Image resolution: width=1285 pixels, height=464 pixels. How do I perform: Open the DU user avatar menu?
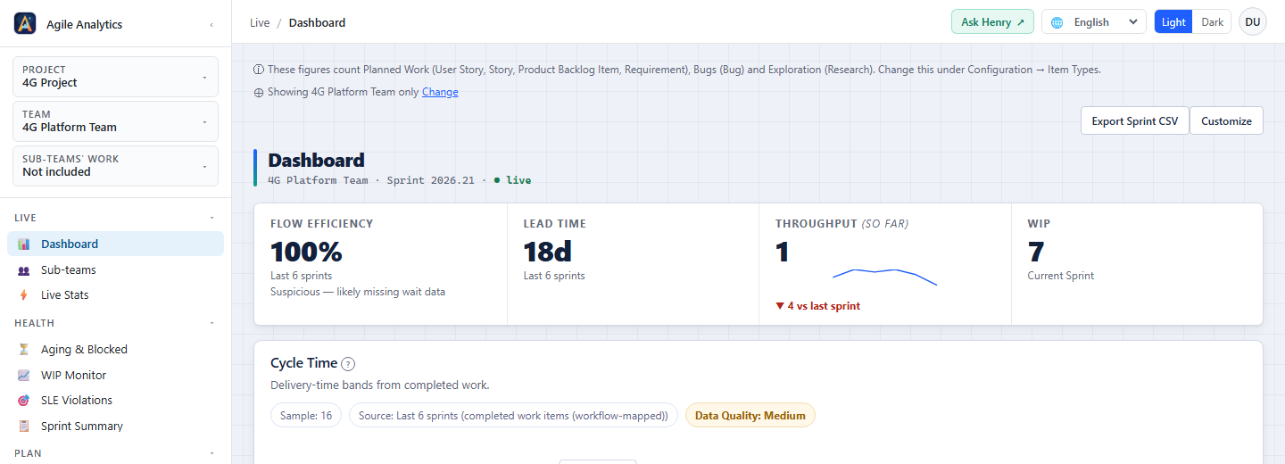click(x=1253, y=22)
